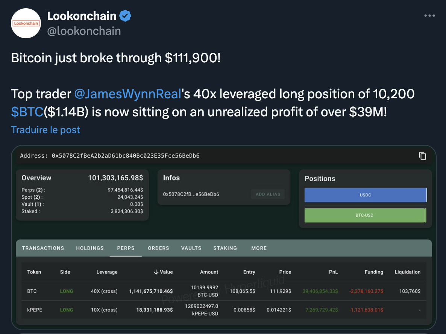Open the @lookonchain handle
Viewport: 446px width, 334px height.
pos(84,31)
